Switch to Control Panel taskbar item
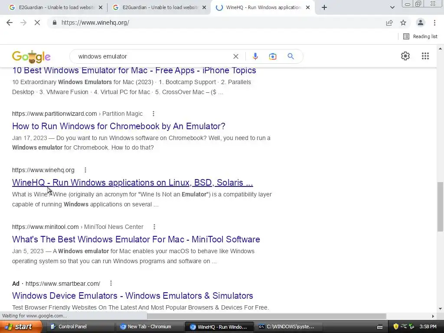This screenshot has width=444, height=333. 81,326
